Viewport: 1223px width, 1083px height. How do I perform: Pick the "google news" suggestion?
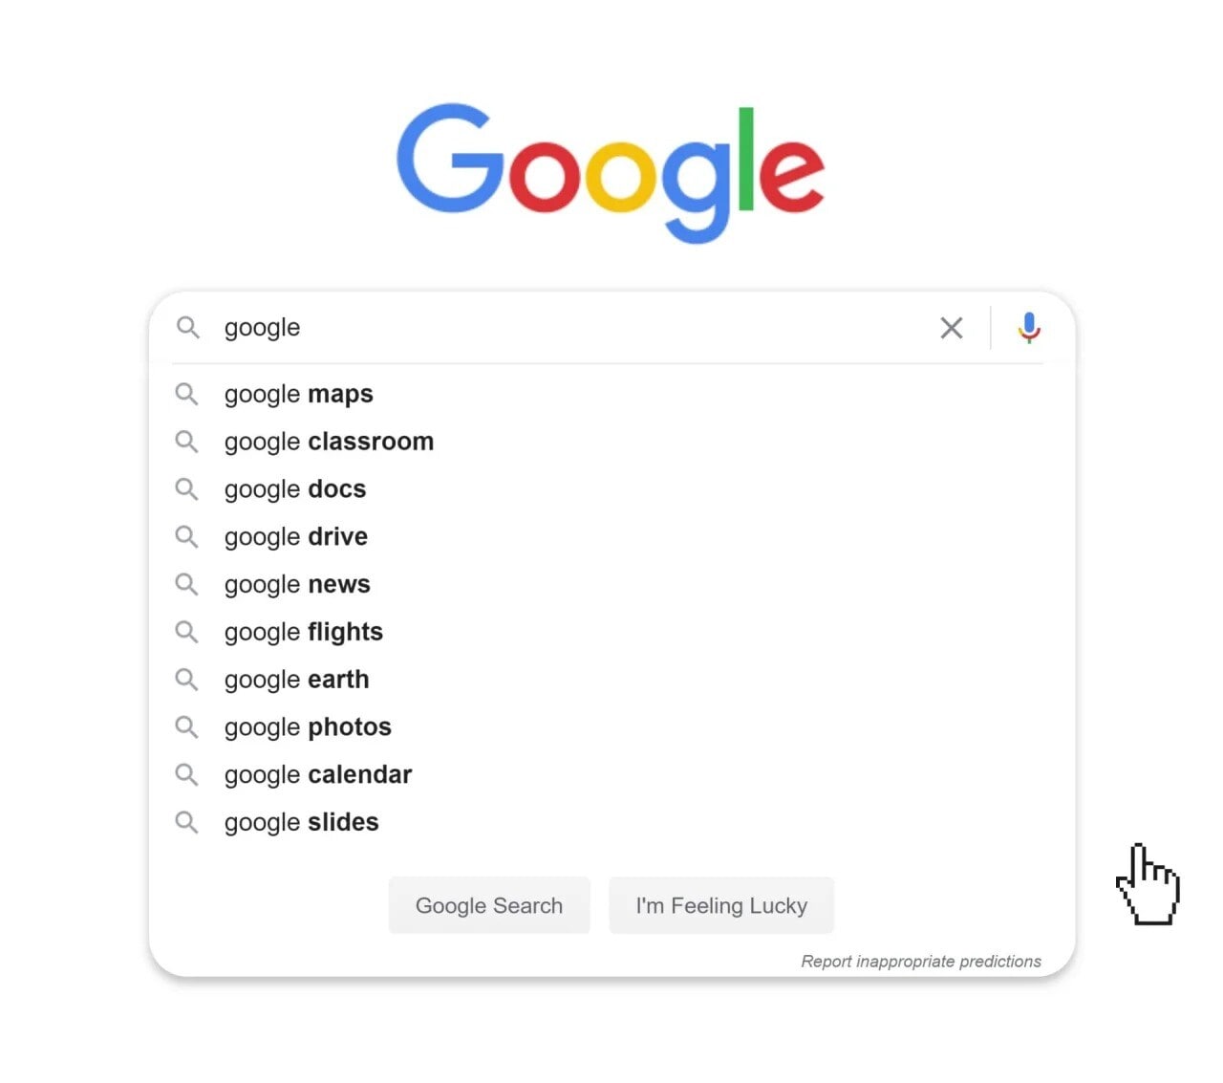pos(297,584)
